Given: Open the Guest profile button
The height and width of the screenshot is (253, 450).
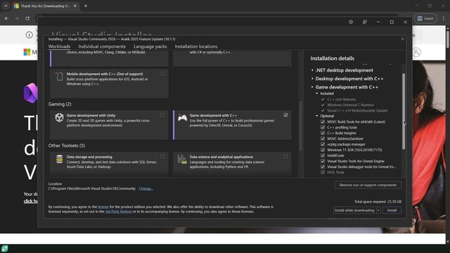Looking at the screenshot, I should pos(425,18).
